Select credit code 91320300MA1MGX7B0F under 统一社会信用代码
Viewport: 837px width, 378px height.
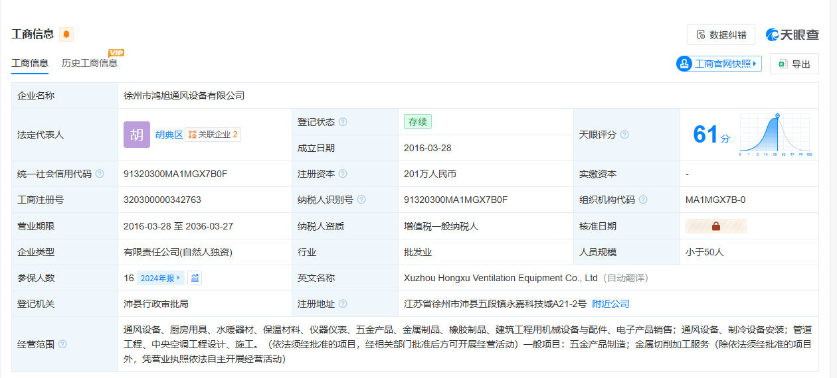pyautogui.click(x=175, y=174)
